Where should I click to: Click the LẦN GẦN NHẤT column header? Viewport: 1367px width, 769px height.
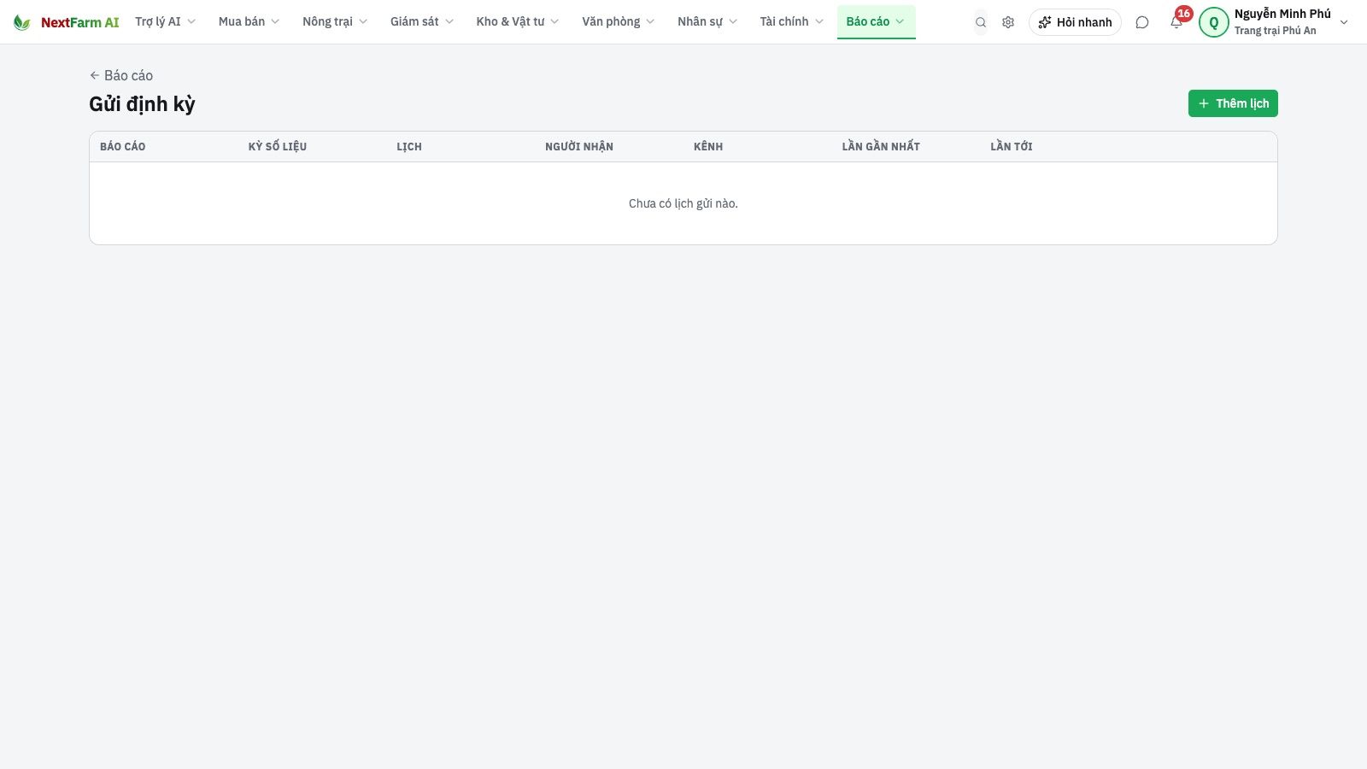[881, 146]
